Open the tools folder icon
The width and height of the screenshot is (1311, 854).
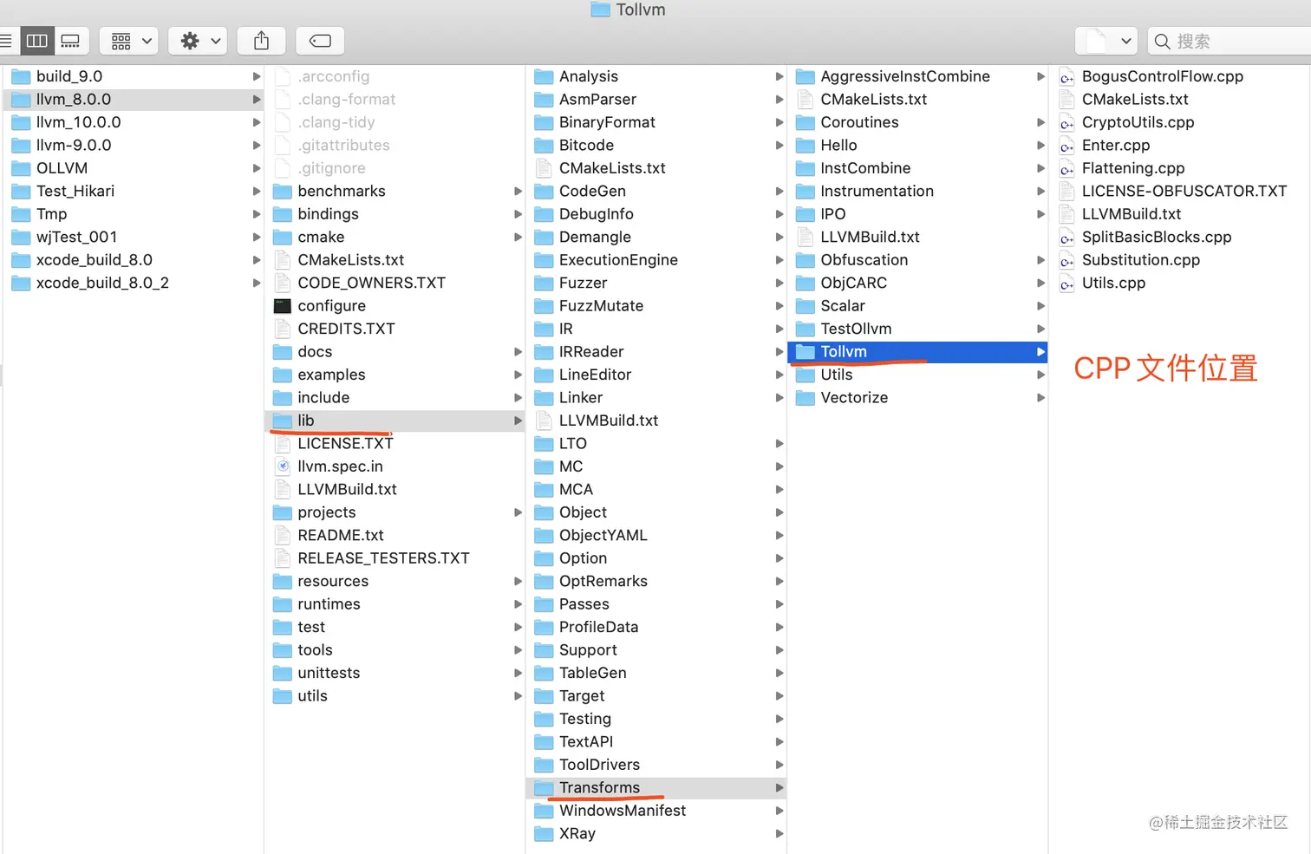click(x=283, y=650)
